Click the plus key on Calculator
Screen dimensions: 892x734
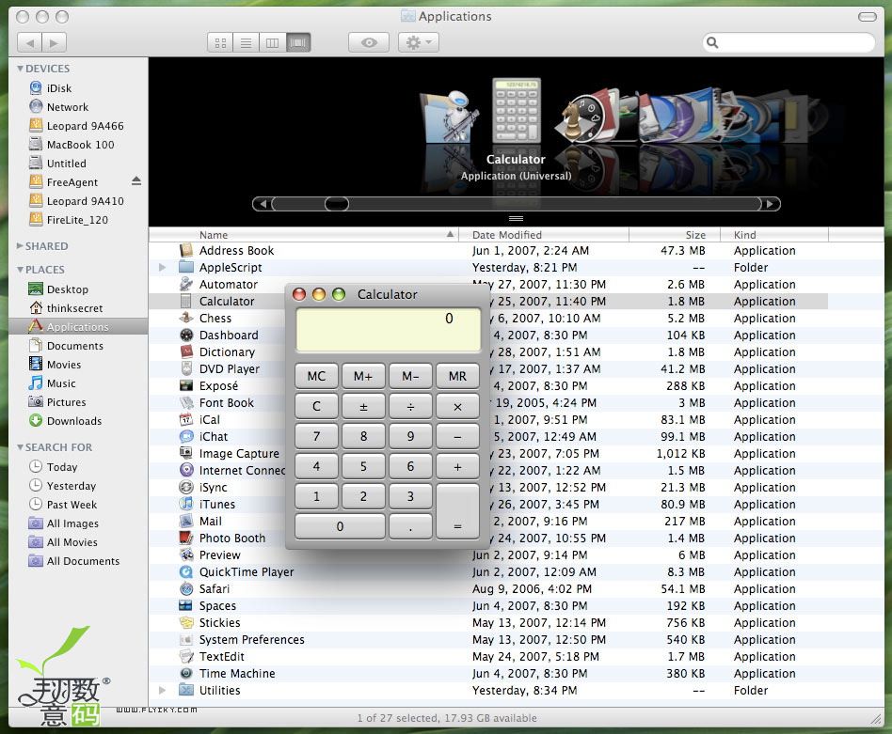pos(457,466)
